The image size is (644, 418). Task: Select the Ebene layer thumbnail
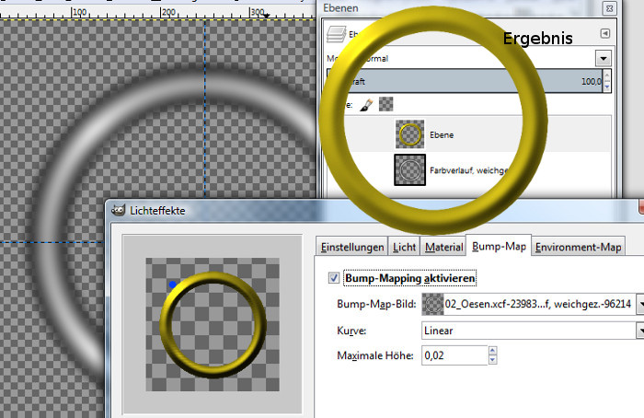(x=410, y=134)
